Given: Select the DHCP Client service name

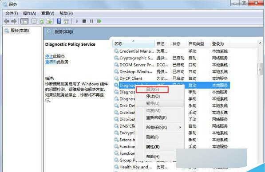Looking at the screenshot, I should (x=131, y=78).
